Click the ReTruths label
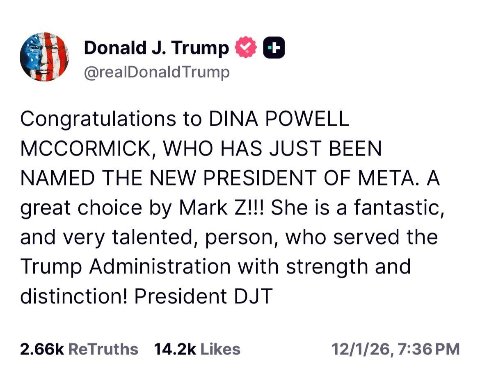Screen dimensions: 480x368 coord(103,349)
